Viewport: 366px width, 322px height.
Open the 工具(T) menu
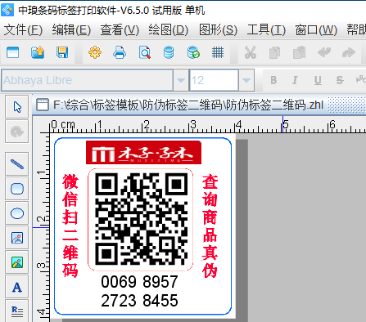coord(266,29)
